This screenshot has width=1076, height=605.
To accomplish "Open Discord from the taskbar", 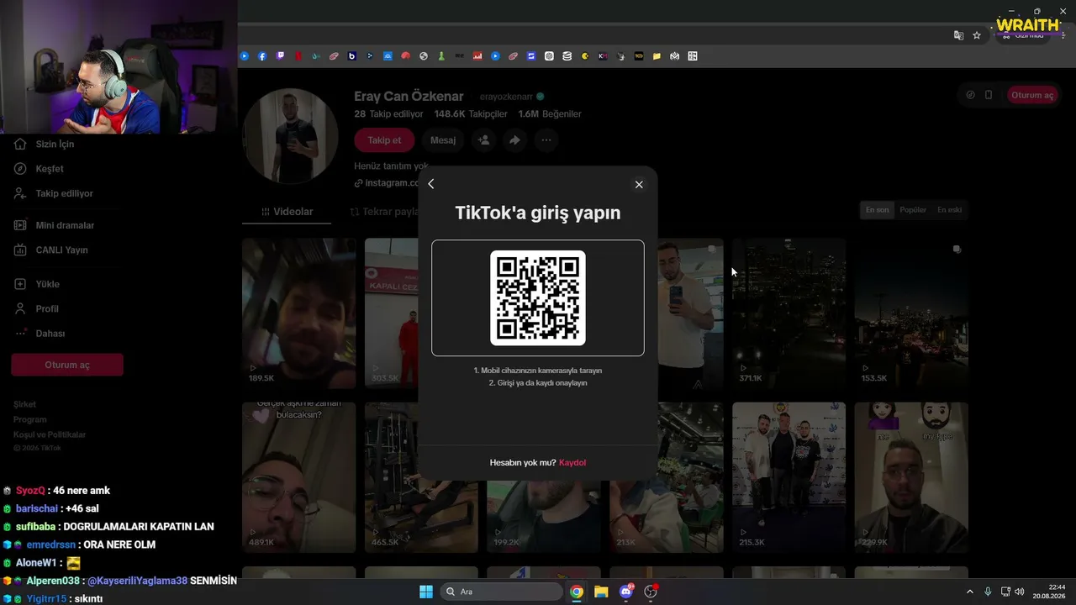I will (625, 592).
